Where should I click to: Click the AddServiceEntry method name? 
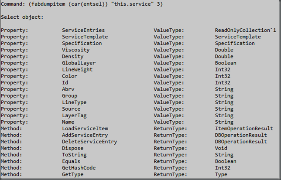(x=85, y=135)
